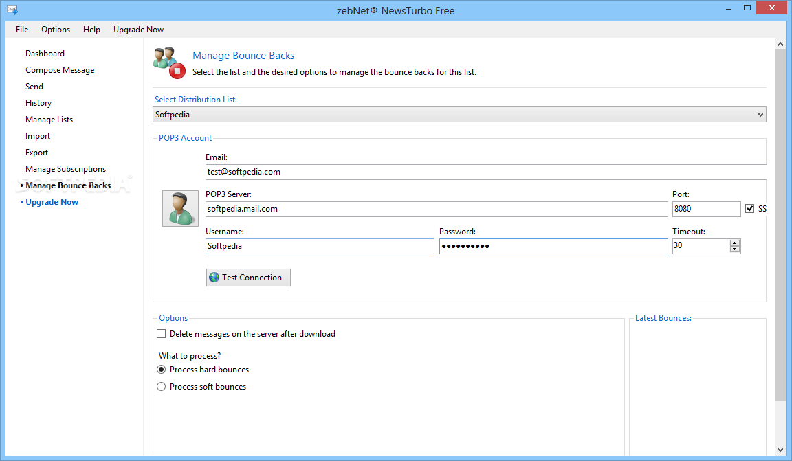Image resolution: width=792 pixels, height=461 pixels.
Task: Click the vertical scrollbar up arrow
Action: pyautogui.click(x=780, y=44)
